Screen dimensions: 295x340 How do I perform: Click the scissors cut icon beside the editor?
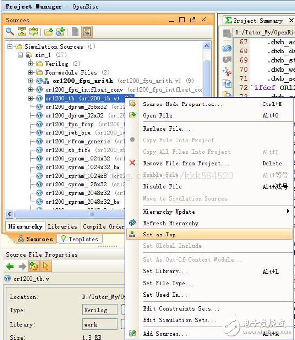[x=227, y=72]
